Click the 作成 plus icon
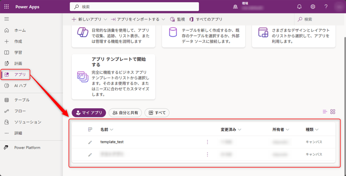 point(7,42)
